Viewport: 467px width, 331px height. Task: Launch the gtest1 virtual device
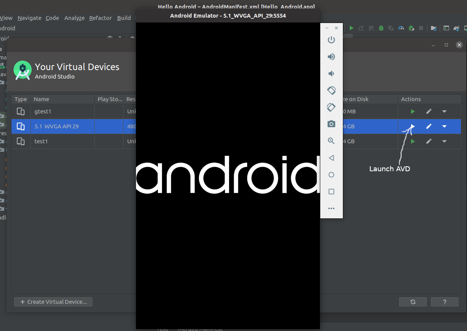coord(413,111)
